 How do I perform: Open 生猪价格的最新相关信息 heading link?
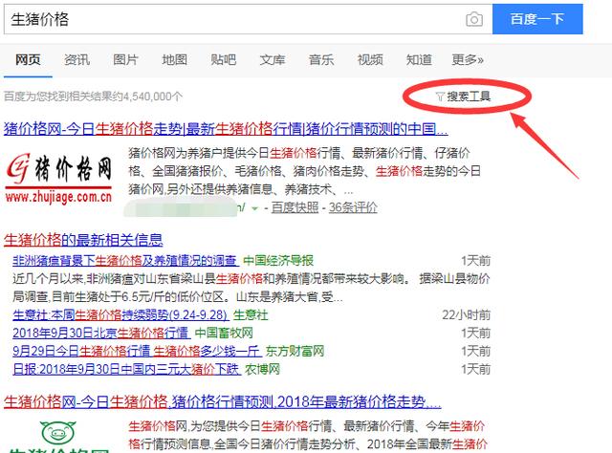pos(83,240)
